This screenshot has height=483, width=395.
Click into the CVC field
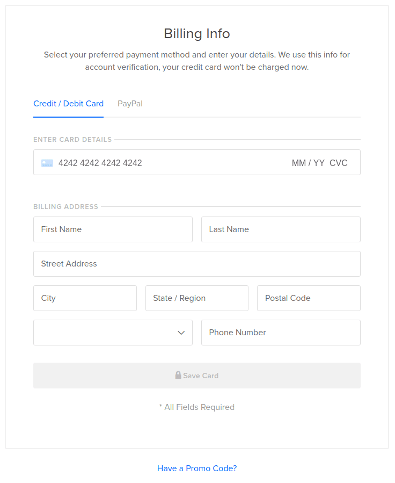click(x=339, y=163)
